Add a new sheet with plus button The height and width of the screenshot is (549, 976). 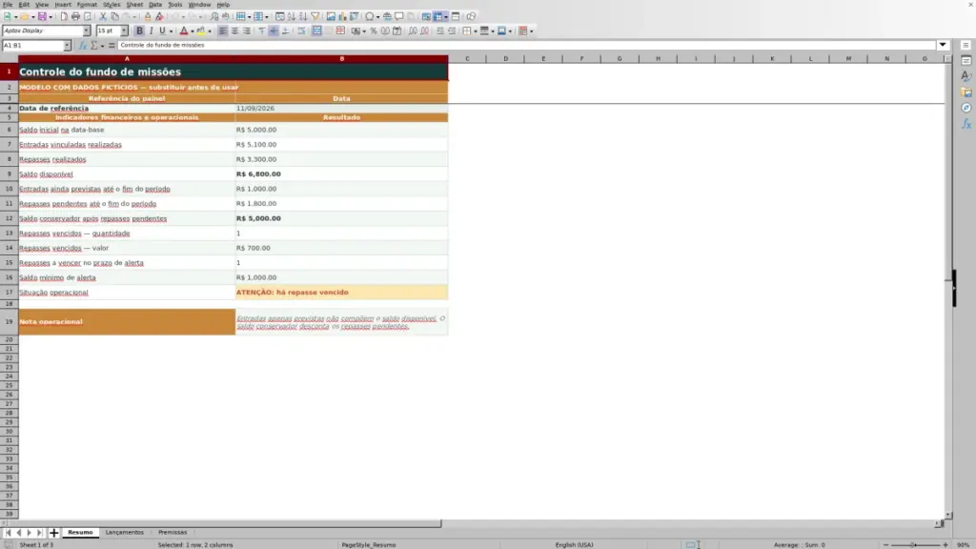54,533
